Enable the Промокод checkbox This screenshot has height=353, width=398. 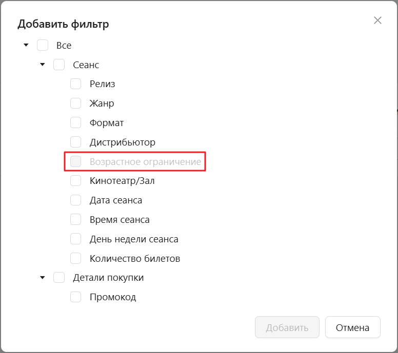75,297
